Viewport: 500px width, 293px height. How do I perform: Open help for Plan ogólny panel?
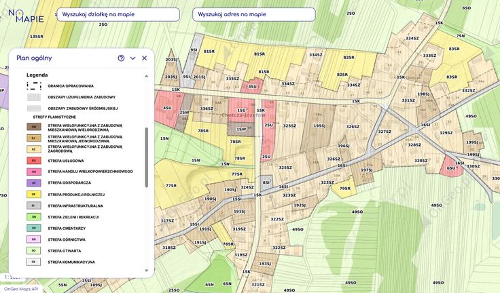pyautogui.click(x=121, y=58)
